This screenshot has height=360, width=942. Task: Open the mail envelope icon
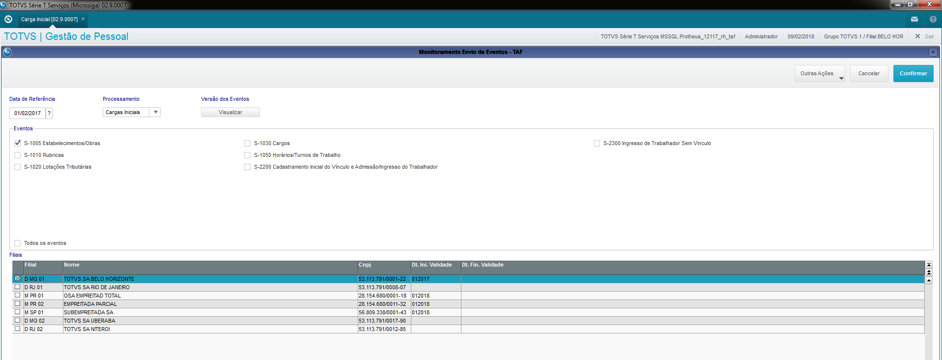[914, 19]
